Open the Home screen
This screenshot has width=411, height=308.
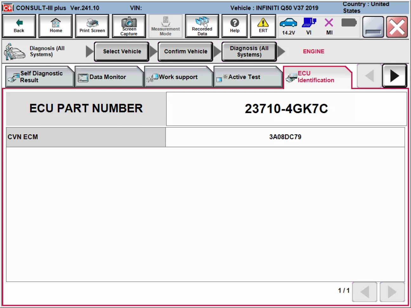point(55,26)
